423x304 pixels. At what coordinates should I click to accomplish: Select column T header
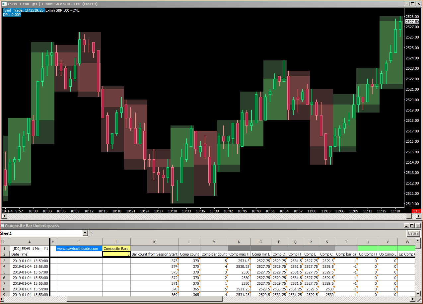(346, 242)
